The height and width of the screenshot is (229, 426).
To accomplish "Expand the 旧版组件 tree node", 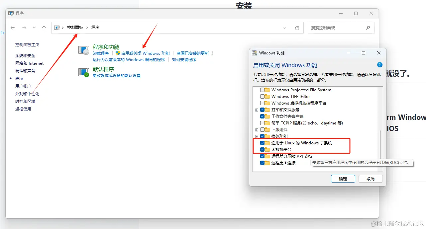I will pyautogui.click(x=257, y=130).
